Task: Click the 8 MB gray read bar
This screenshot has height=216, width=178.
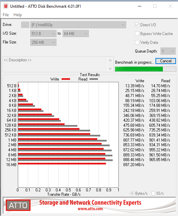Action: click(65, 155)
